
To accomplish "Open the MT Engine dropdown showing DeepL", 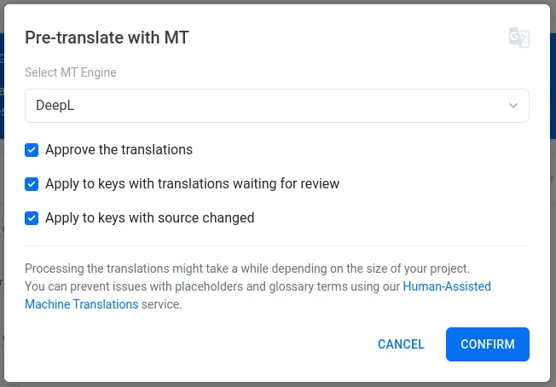I will point(276,106).
